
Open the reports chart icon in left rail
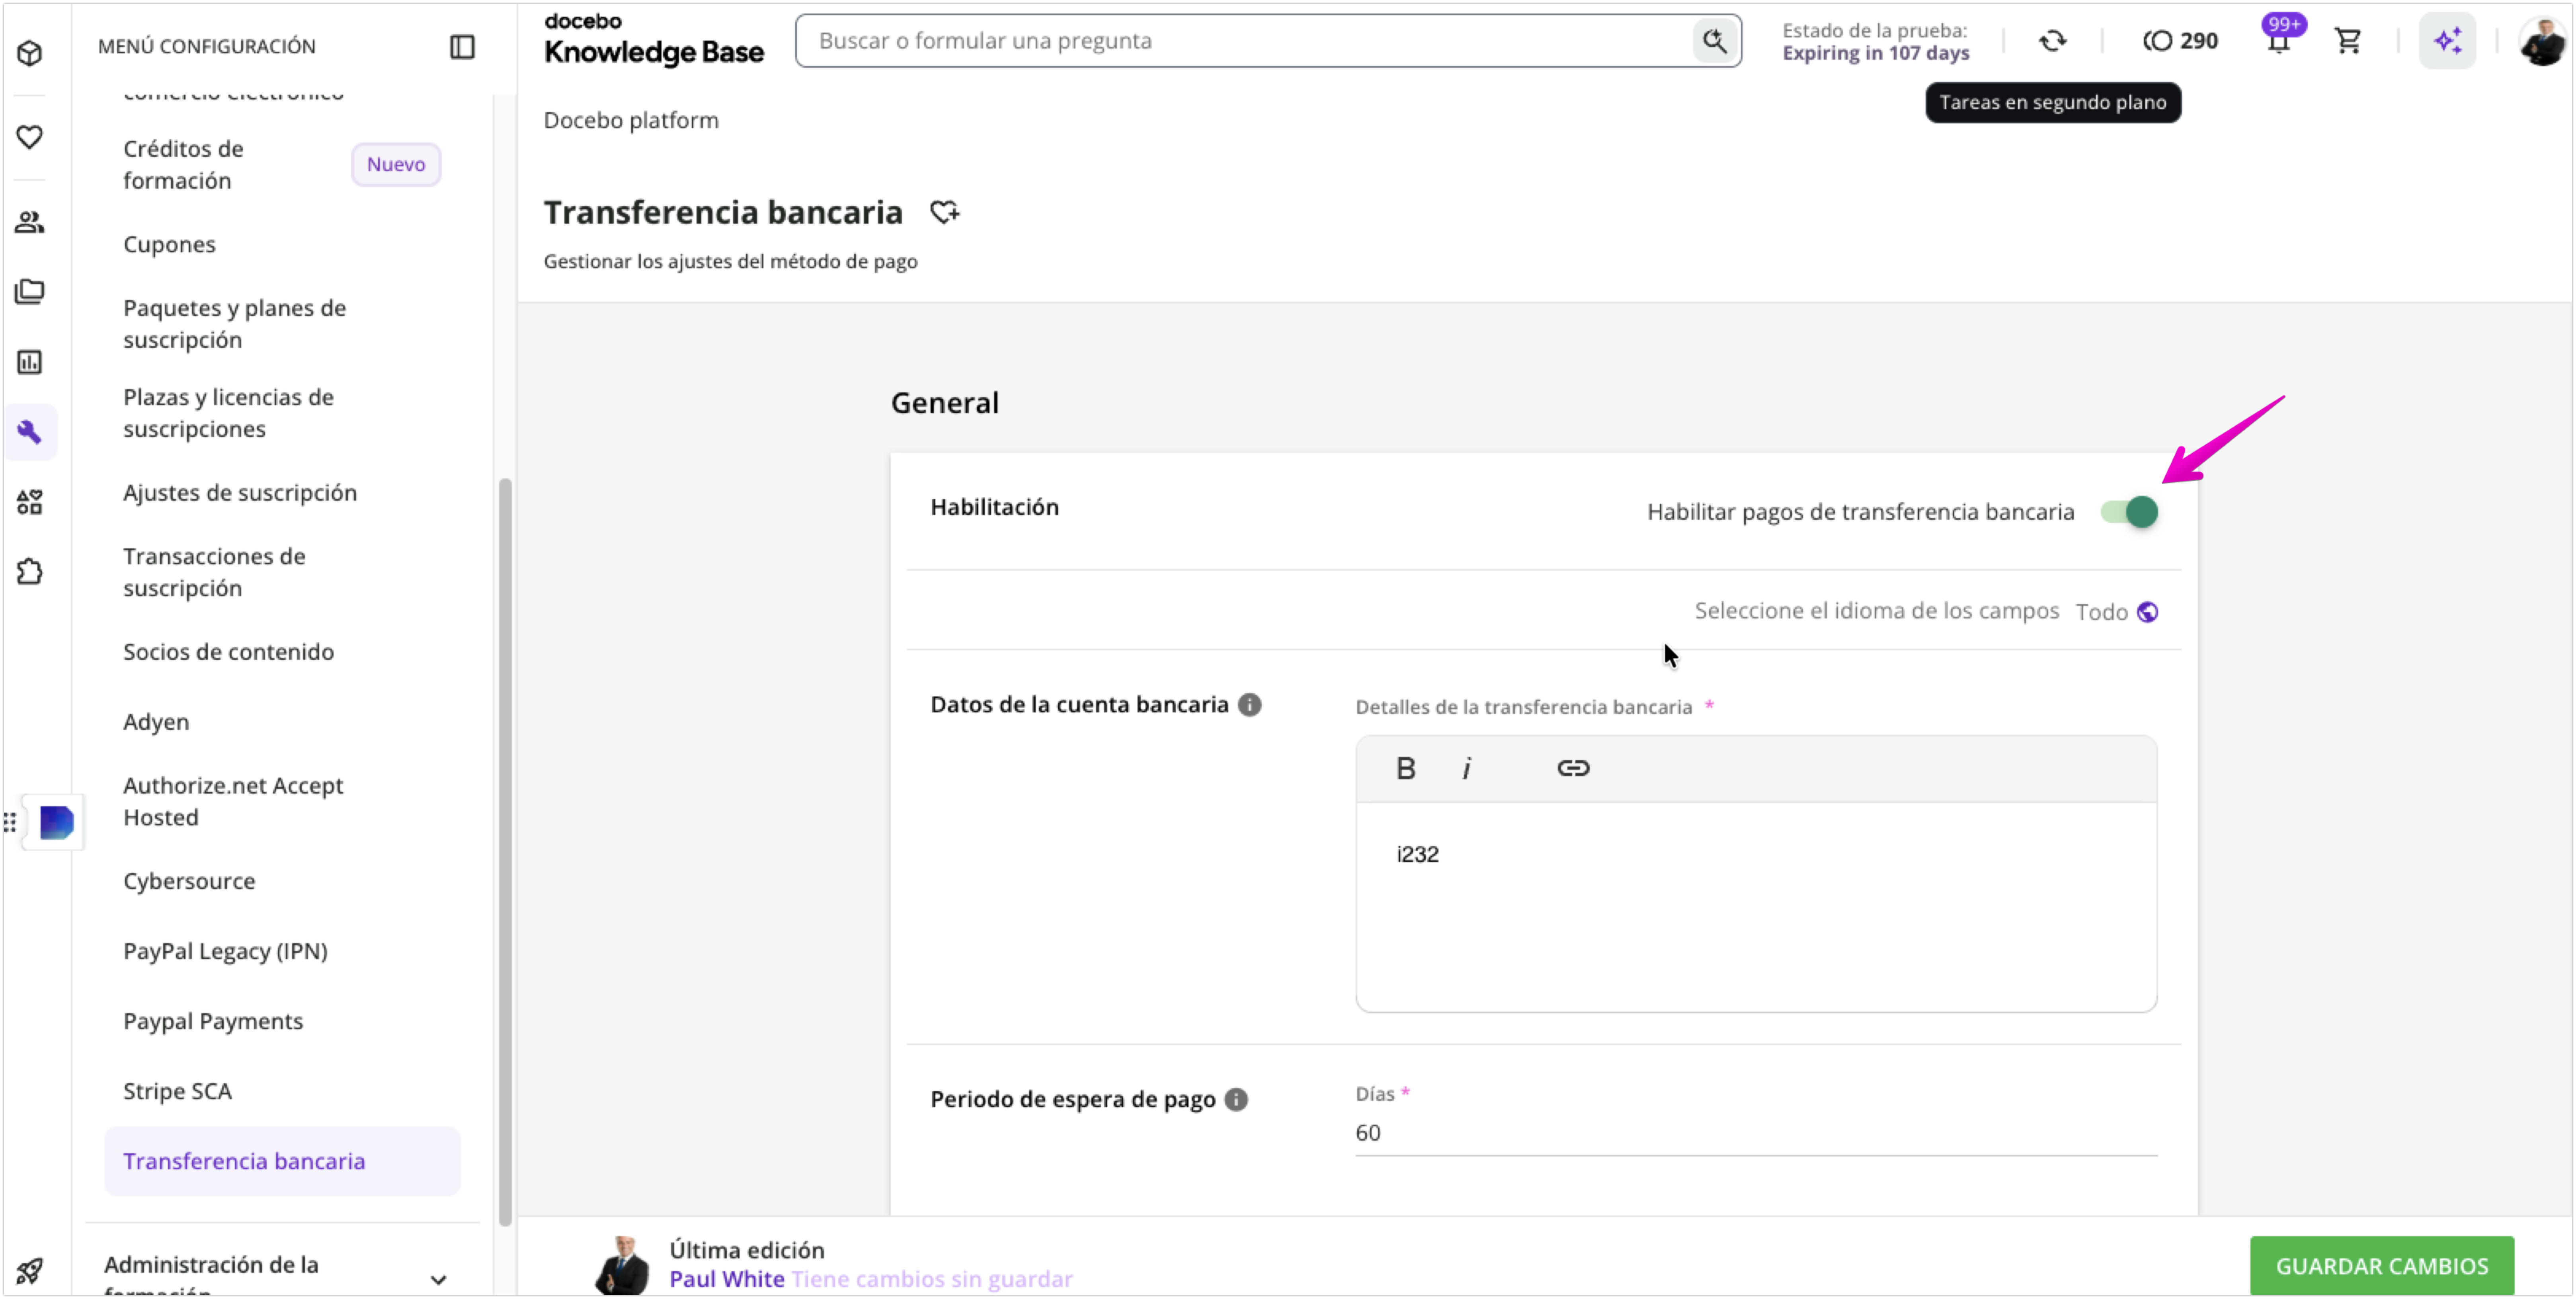coord(30,362)
